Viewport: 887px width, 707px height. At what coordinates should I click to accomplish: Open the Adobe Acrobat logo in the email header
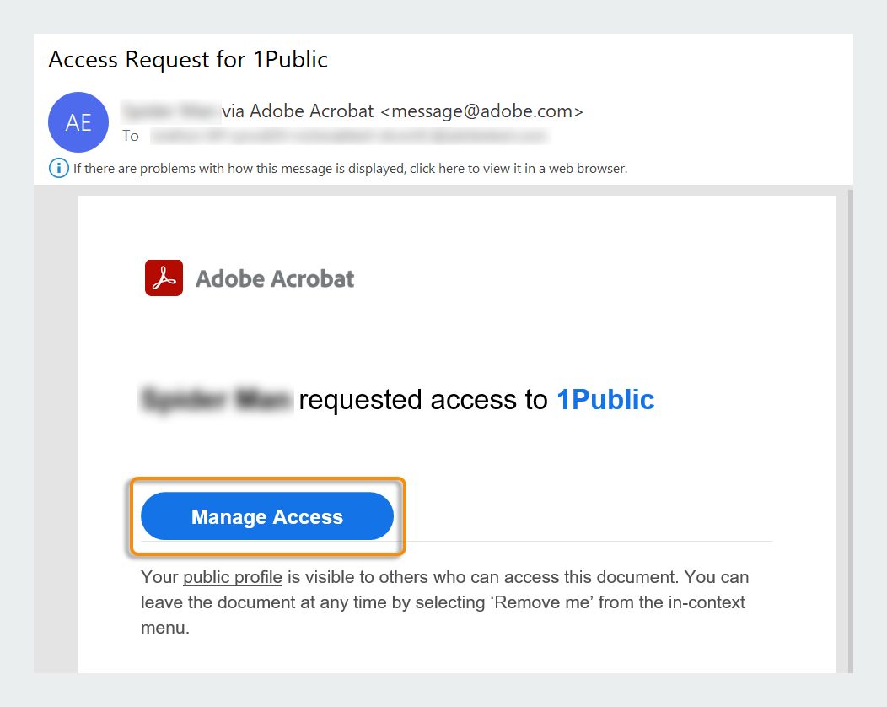point(162,277)
